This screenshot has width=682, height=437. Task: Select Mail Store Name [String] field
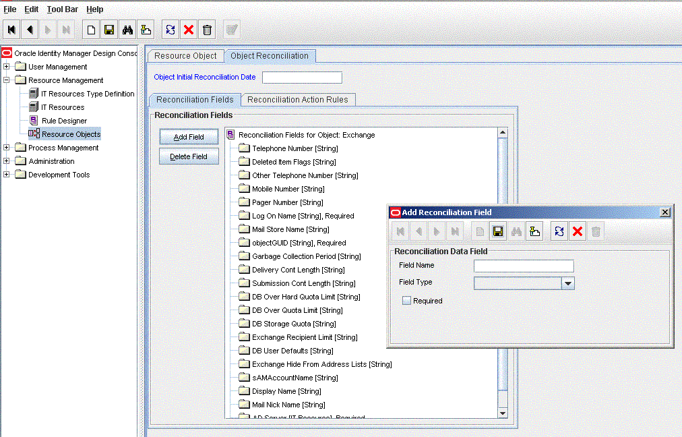(x=290, y=229)
